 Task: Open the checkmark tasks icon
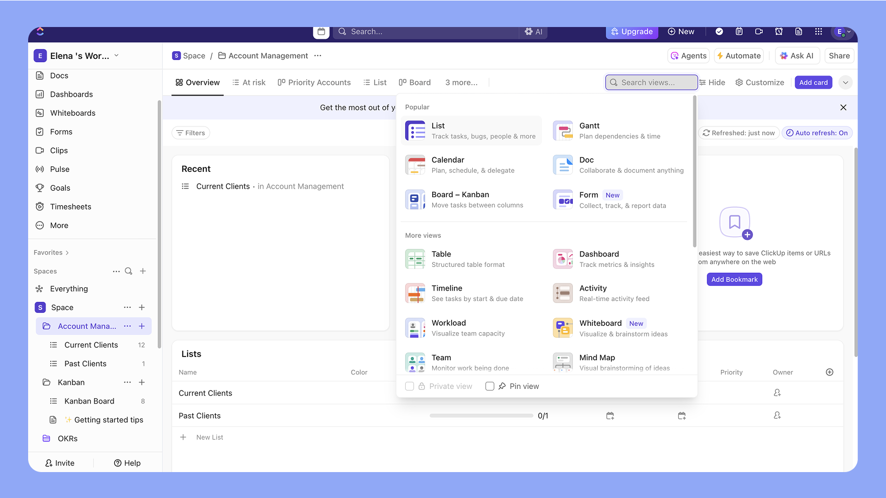click(x=719, y=32)
